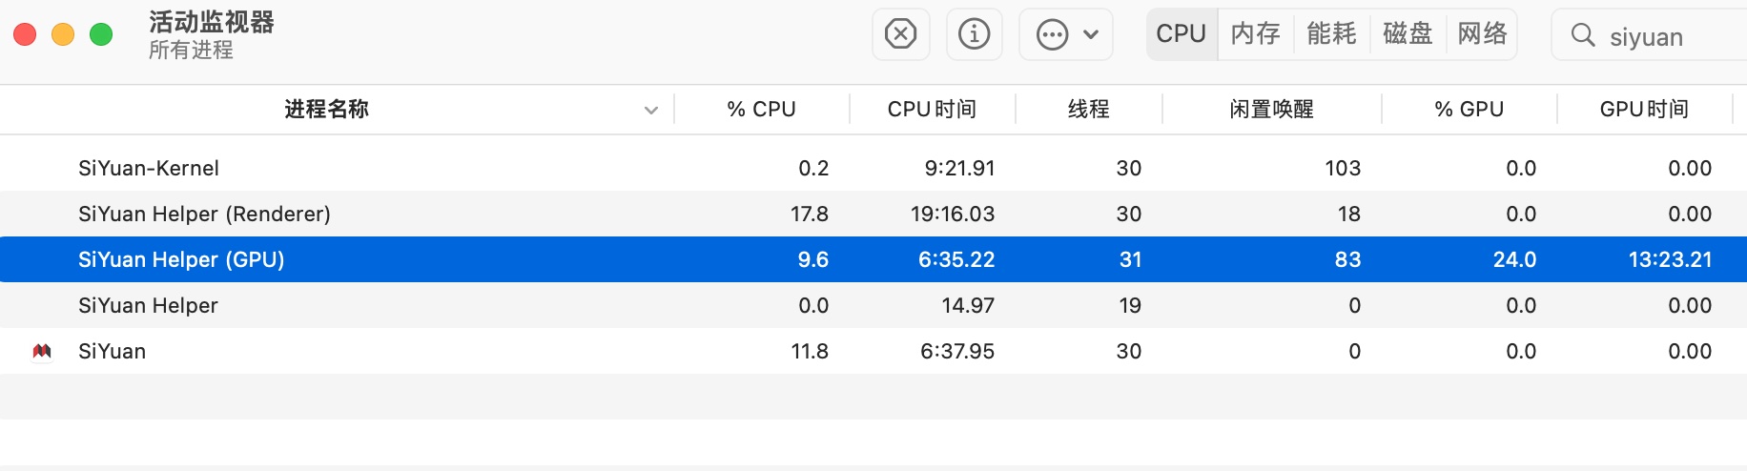Maximize window using the green button

click(x=101, y=34)
